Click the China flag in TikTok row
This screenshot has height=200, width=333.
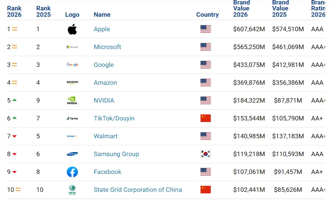click(205, 118)
